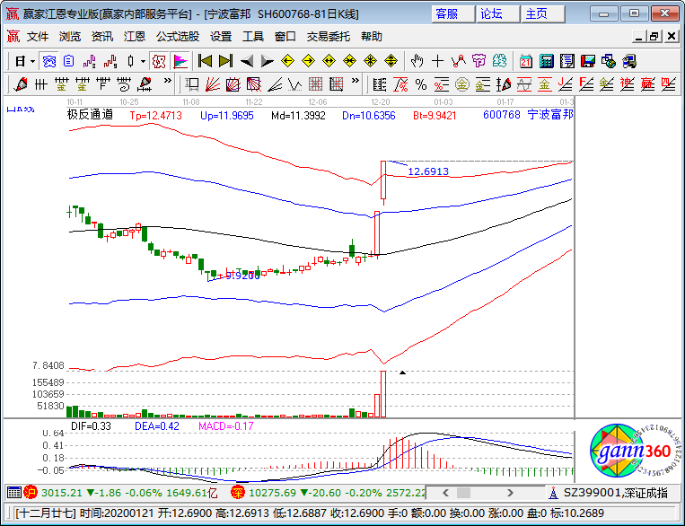Open the 交易委托 menu
Screen dimensions: 685x526
328,37
